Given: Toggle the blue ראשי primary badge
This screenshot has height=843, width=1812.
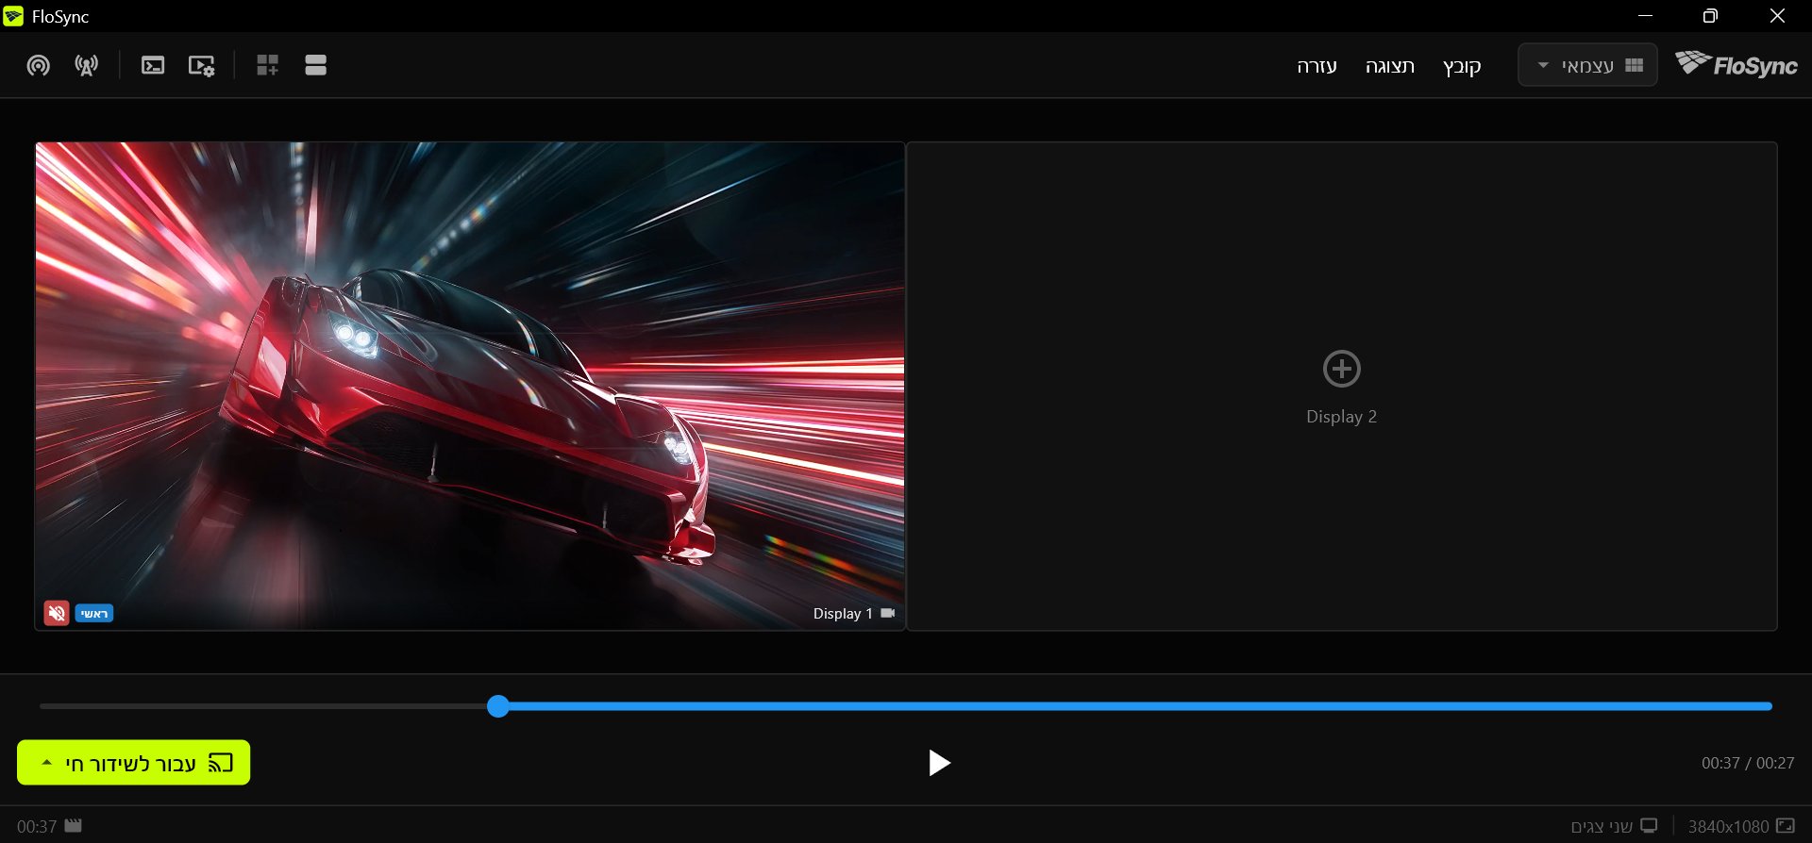Looking at the screenshot, I should 94,614.
